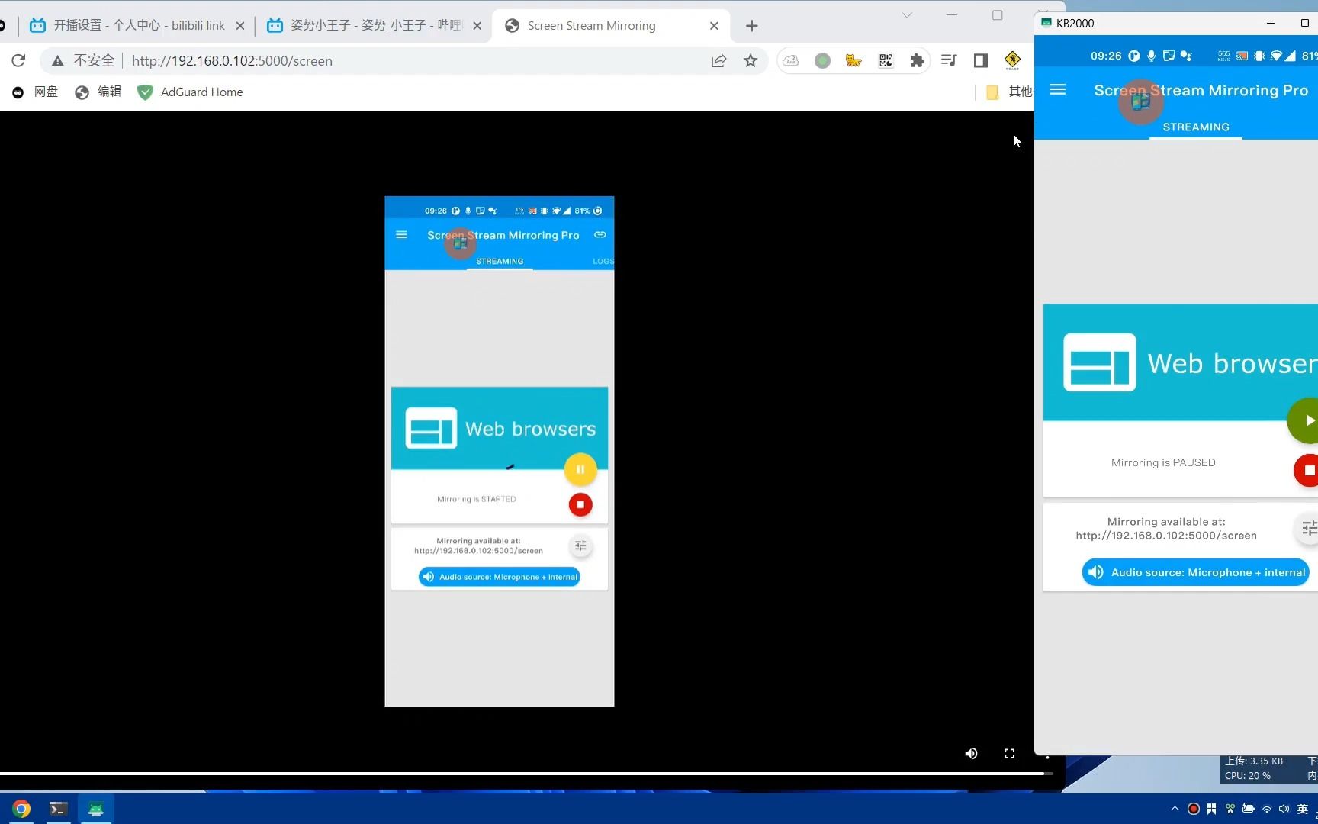Click the yellow diamond profile icon

(1012, 60)
